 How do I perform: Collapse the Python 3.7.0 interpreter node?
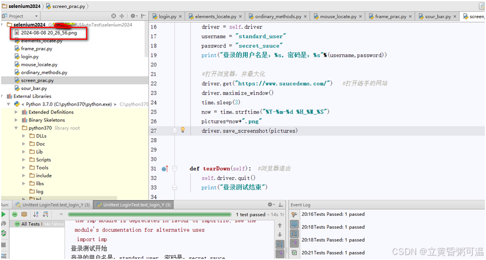click(x=9, y=104)
